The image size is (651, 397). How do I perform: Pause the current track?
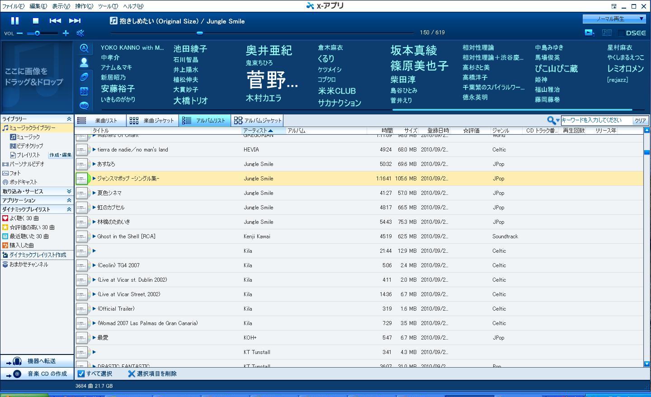coord(15,20)
